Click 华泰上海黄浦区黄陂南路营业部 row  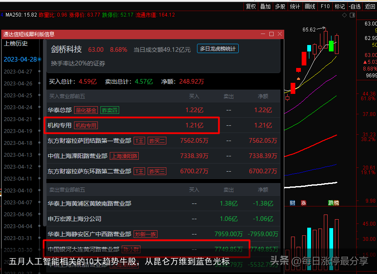tap(163, 203)
